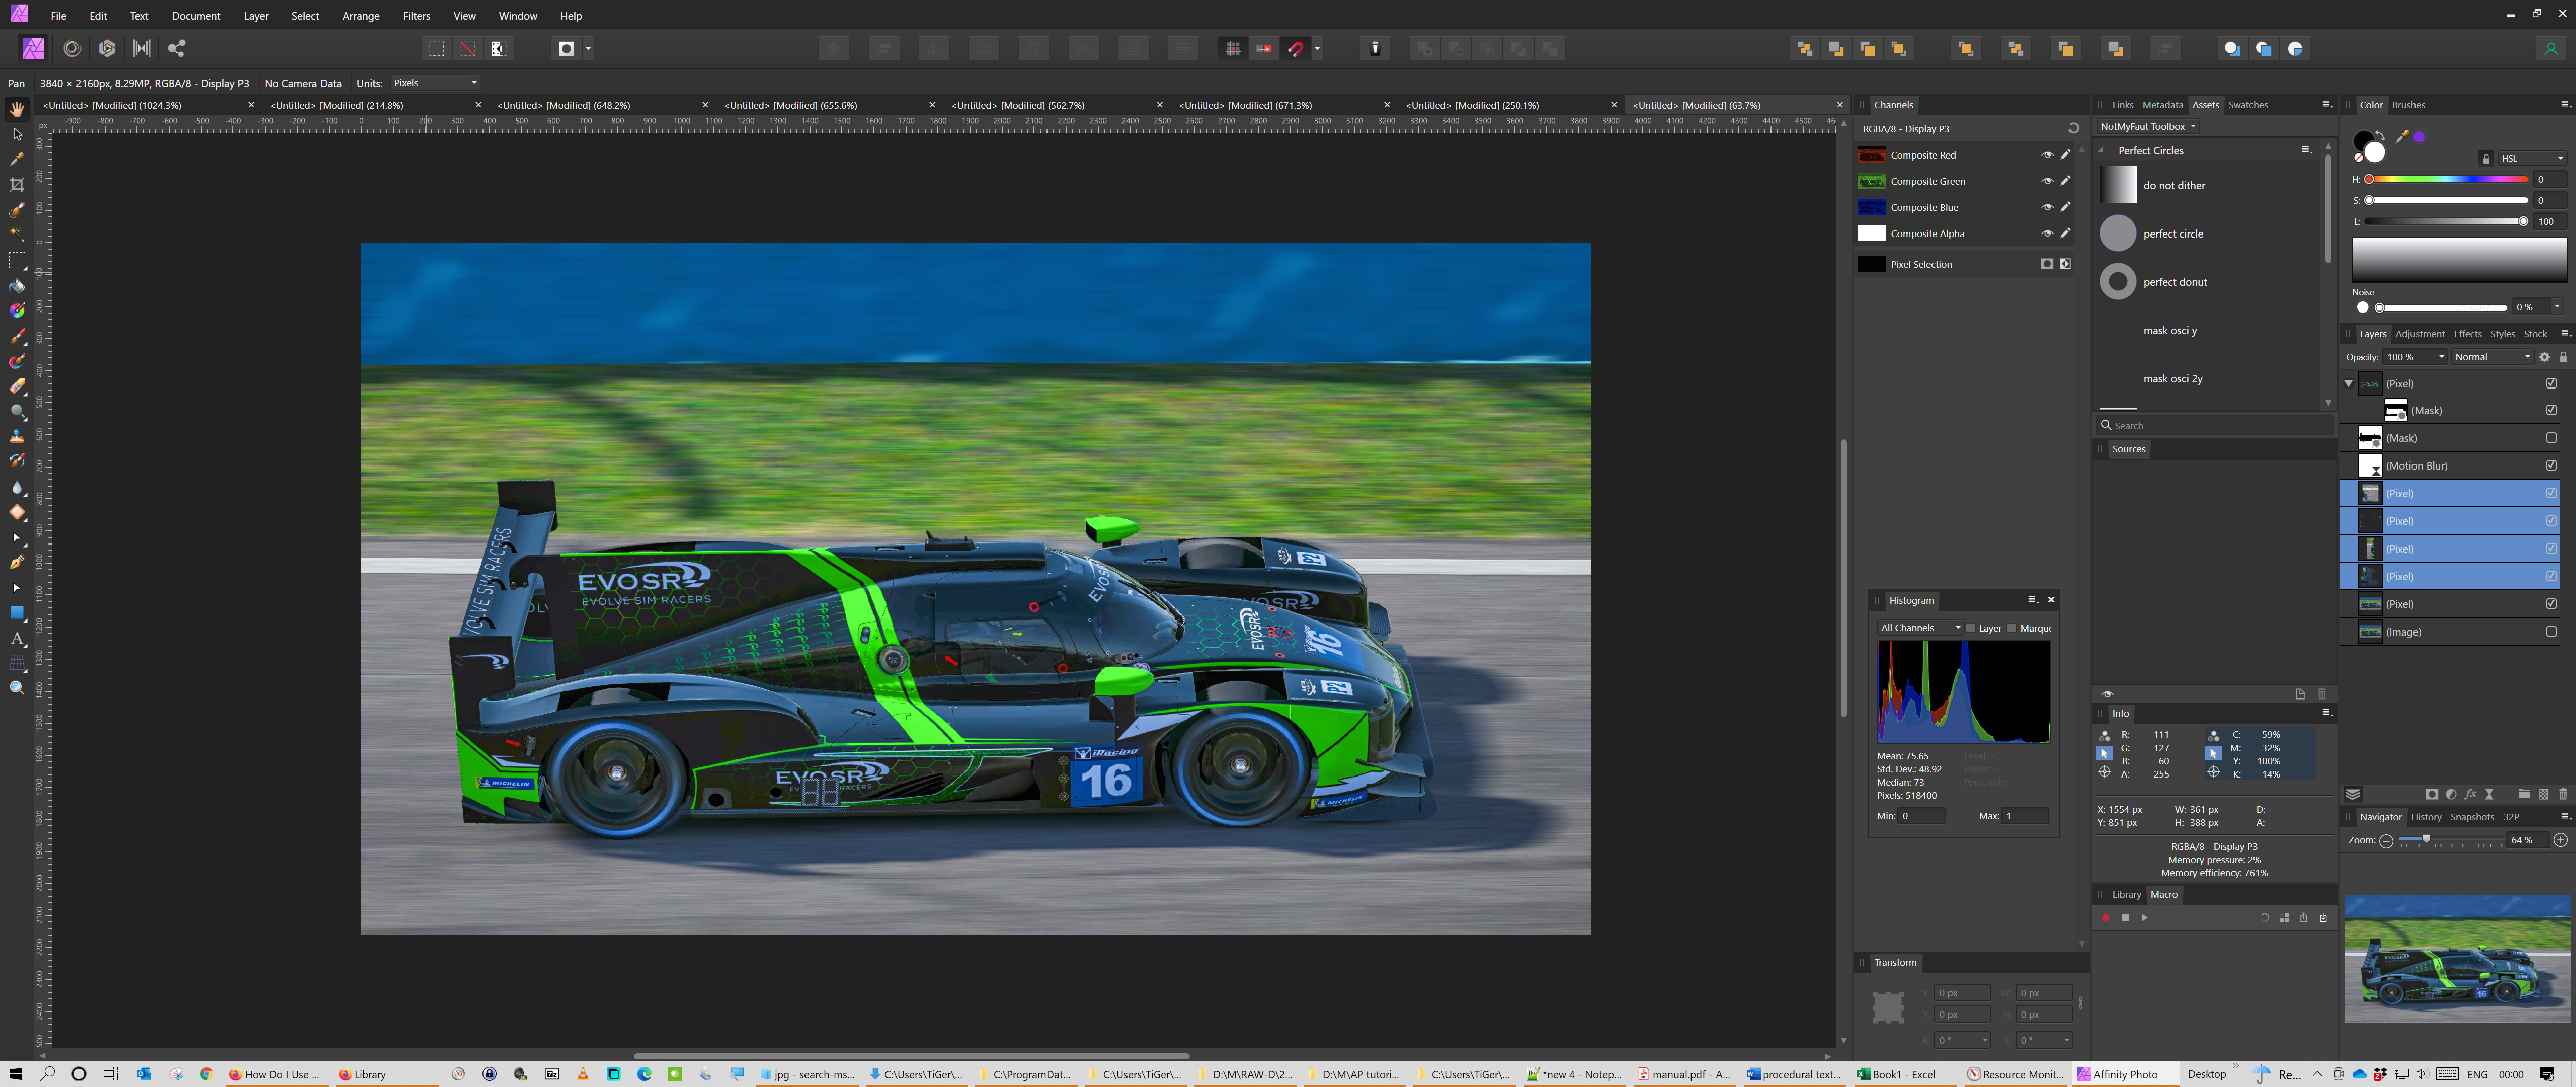This screenshot has width=2576, height=1087.
Task: Select the Pen tool
Action: click(17, 562)
